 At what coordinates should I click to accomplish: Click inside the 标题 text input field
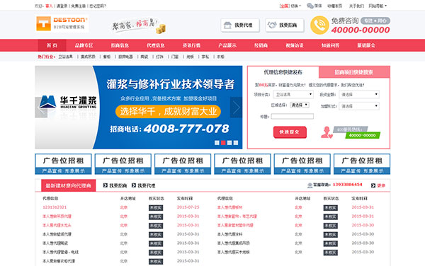[292, 116]
